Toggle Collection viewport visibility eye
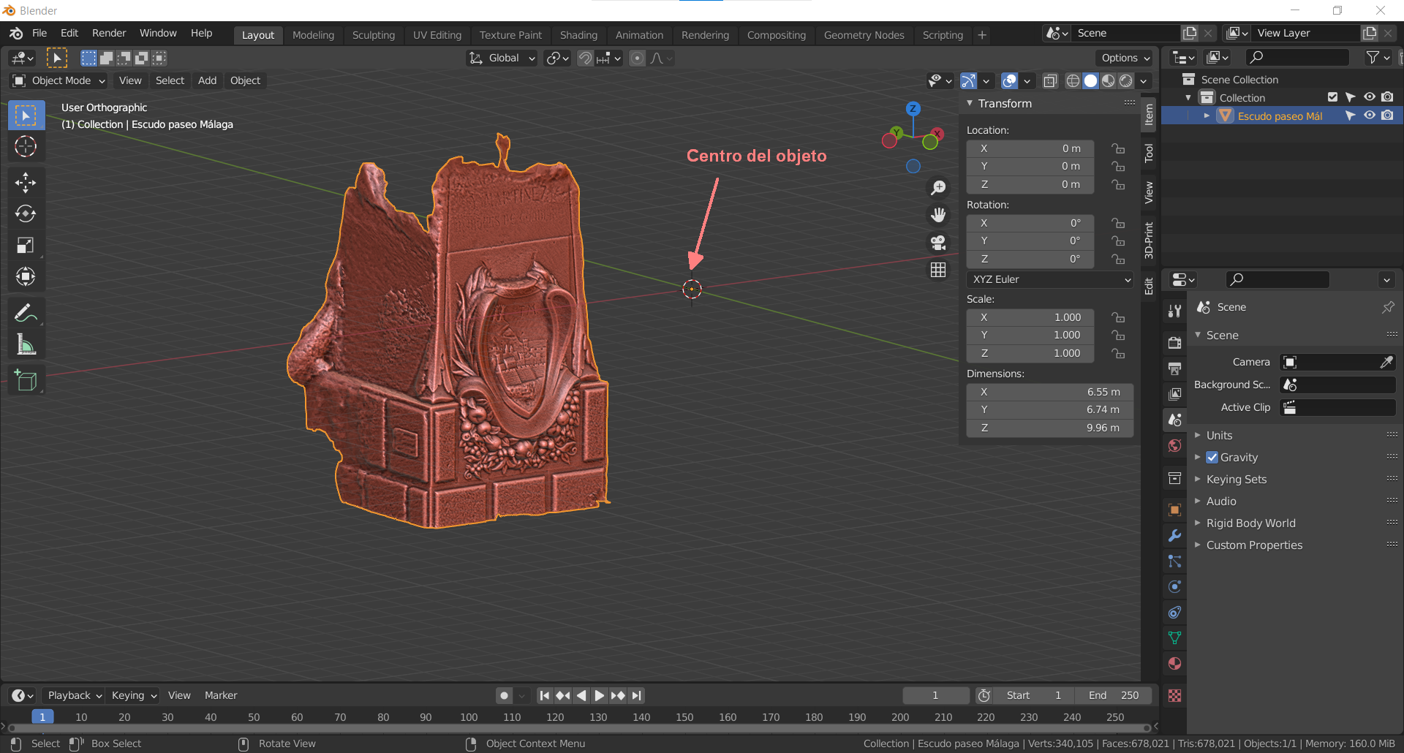This screenshot has height=753, width=1404. (1370, 97)
